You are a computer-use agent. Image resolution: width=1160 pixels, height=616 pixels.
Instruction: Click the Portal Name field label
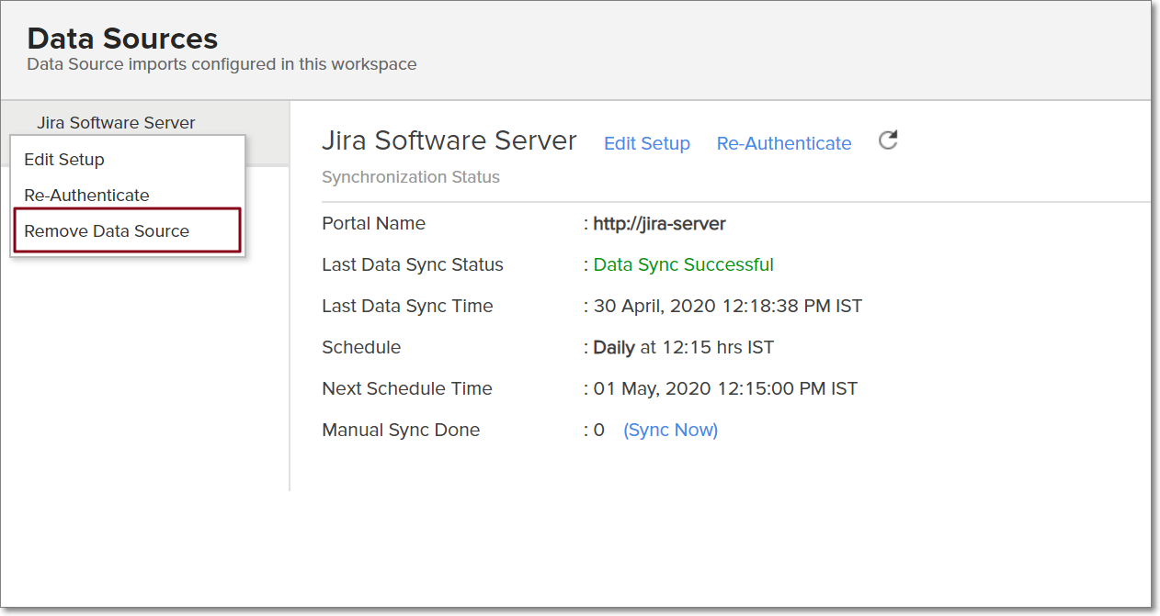click(x=373, y=224)
